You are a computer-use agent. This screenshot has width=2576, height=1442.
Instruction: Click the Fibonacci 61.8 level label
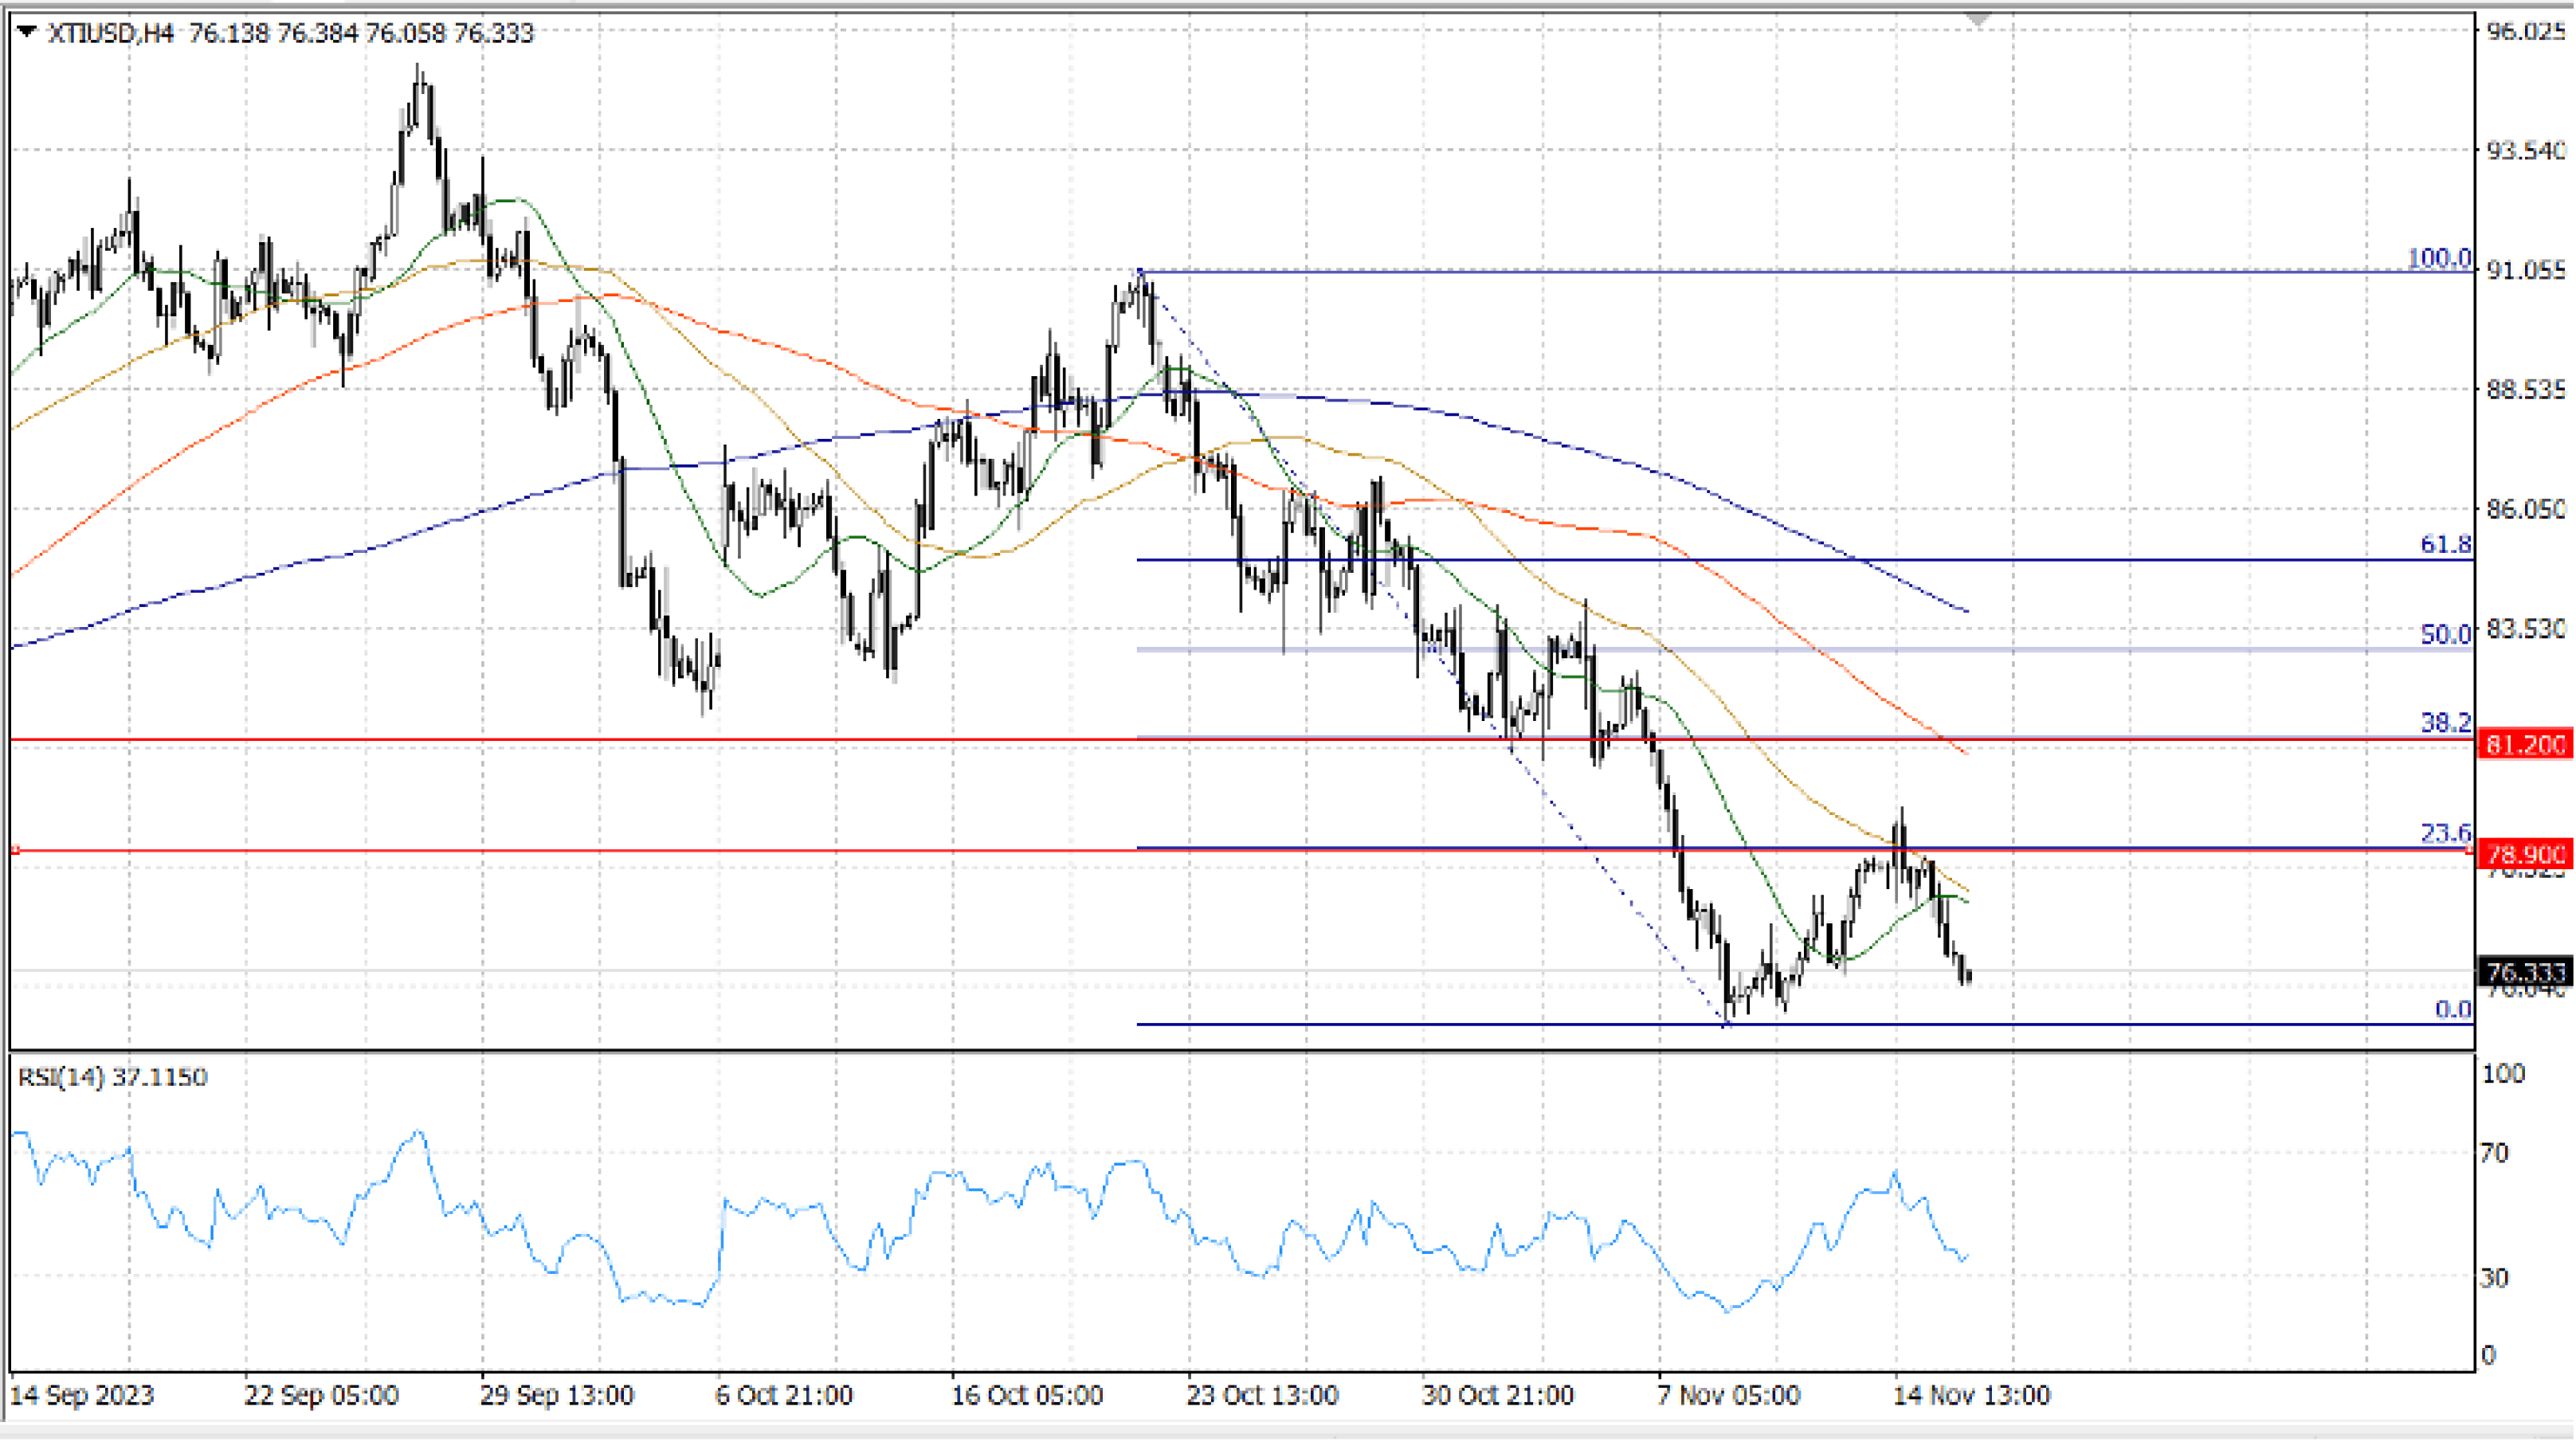tap(2445, 544)
